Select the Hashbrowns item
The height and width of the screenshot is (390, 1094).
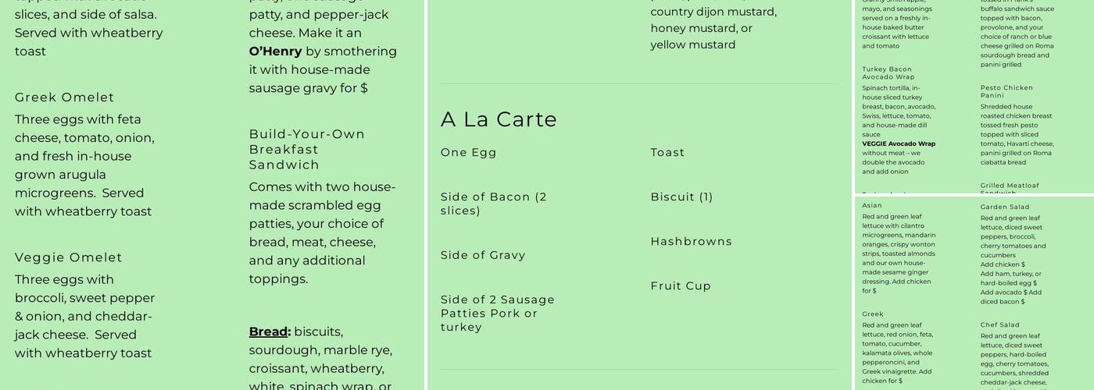pos(692,242)
